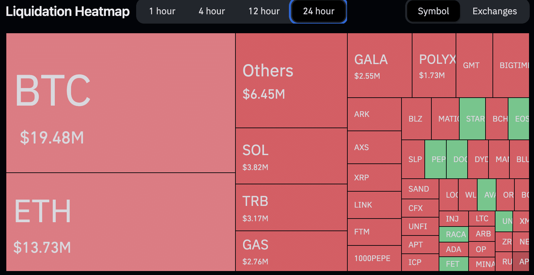Select the SOL $3.82M tile
Screen dimensions: 534x275
pyautogui.click(x=291, y=156)
